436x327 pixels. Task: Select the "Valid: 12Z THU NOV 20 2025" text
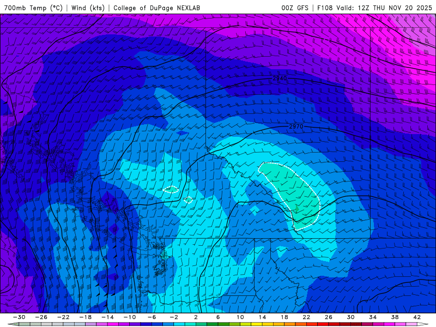384,8
